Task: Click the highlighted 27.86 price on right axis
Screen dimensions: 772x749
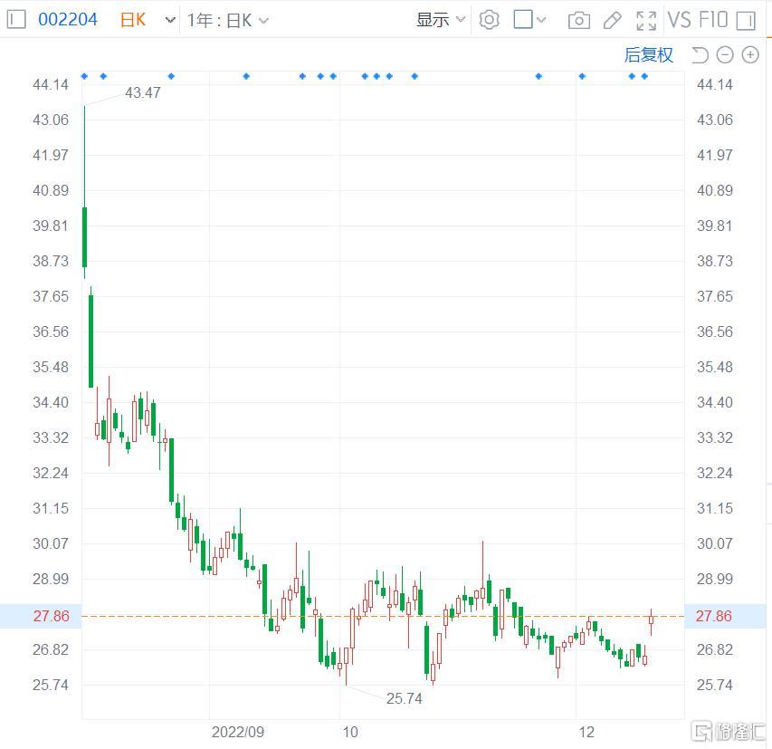Action: pos(714,616)
